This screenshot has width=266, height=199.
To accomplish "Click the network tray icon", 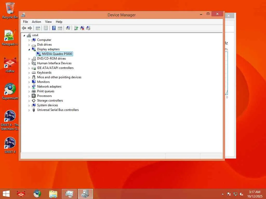I will point(235,194).
